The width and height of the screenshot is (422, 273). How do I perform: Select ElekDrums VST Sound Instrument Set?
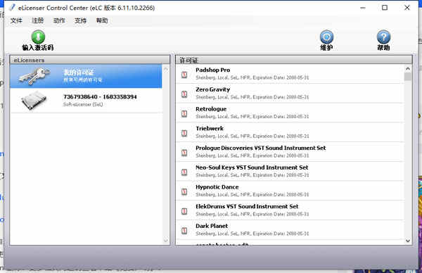290,210
